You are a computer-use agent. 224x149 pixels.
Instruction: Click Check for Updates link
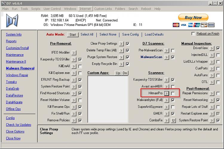pyautogui.click(x=19, y=125)
